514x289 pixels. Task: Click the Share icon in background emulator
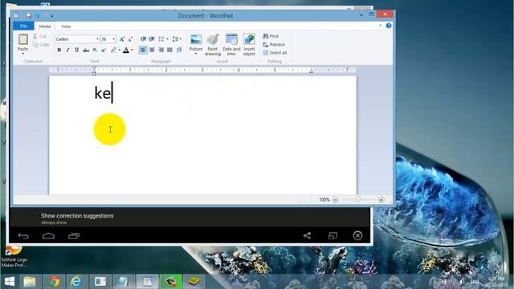(307, 235)
